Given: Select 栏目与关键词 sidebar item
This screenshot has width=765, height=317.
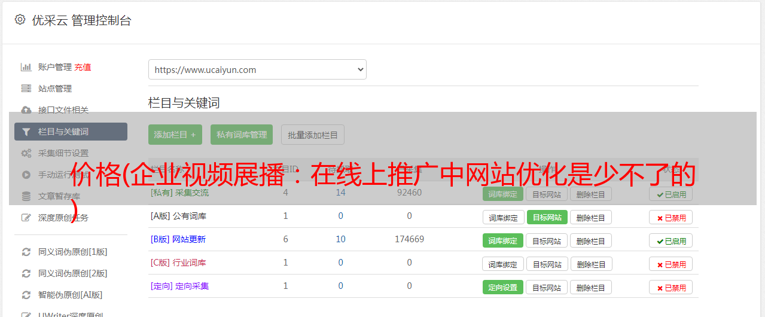Looking at the screenshot, I should click(x=71, y=132).
